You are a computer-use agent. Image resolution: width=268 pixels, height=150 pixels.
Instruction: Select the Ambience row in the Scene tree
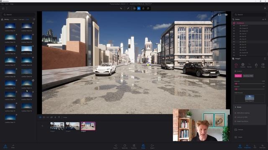tap(250, 23)
